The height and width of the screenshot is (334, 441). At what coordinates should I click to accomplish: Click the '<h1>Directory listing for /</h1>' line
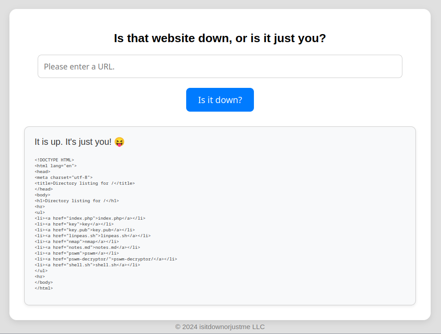click(x=77, y=201)
